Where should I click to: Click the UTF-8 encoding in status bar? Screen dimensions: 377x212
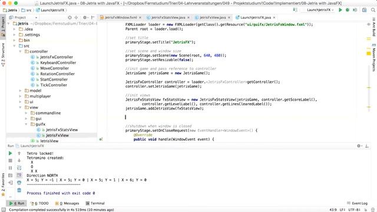(x=354, y=210)
